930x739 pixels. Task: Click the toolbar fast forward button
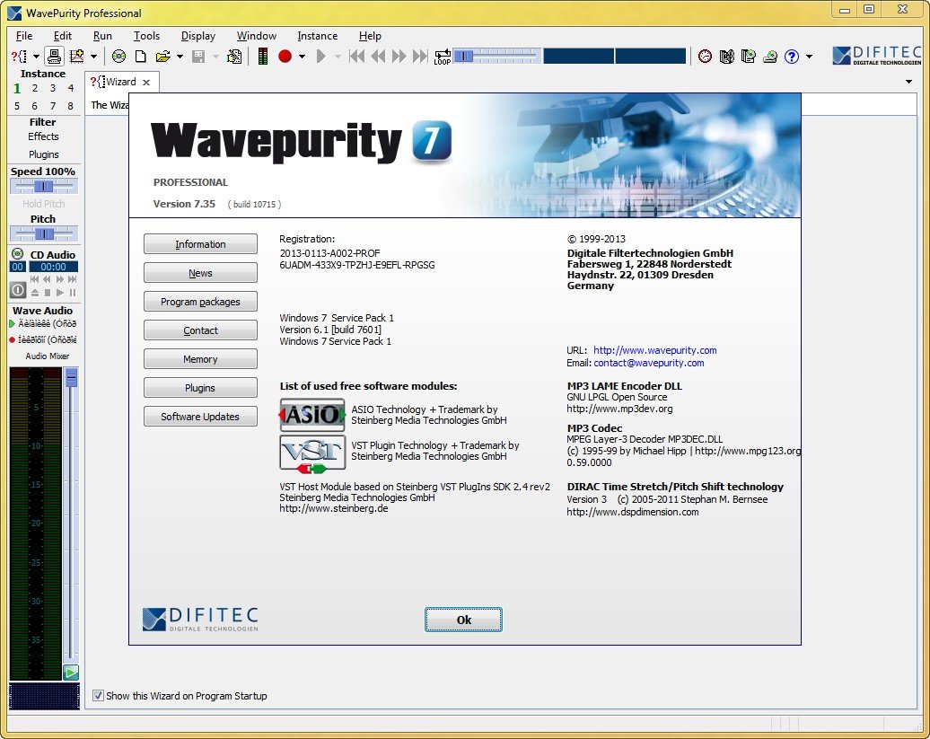[x=399, y=57]
